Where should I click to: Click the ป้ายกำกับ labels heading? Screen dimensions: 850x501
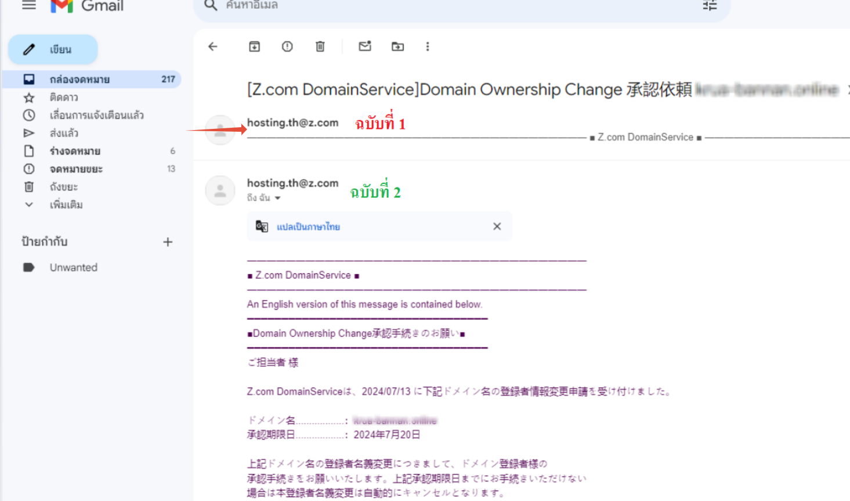point(45,242)
